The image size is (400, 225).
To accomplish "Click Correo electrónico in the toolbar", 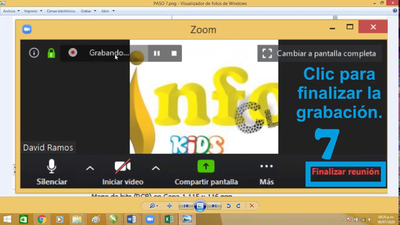I will 61,11.
